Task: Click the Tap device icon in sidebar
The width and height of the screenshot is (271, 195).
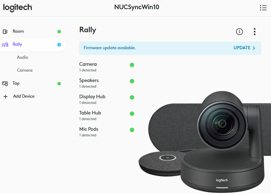Action: pyautogui.click(x=5, y=83)
